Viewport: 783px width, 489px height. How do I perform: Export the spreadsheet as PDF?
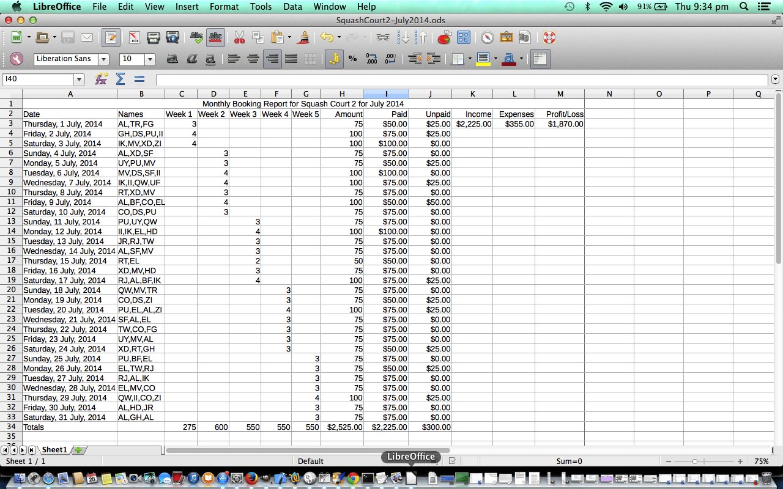point(134,37)
